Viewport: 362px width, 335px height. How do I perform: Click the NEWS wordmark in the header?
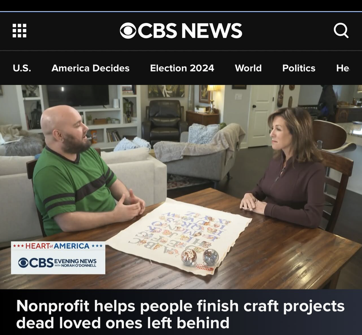point(212,30)
